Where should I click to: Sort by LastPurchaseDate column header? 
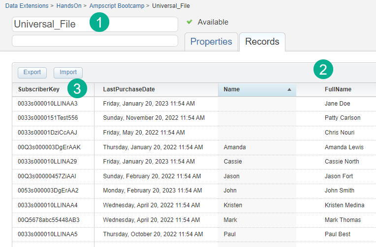(129, 89)
